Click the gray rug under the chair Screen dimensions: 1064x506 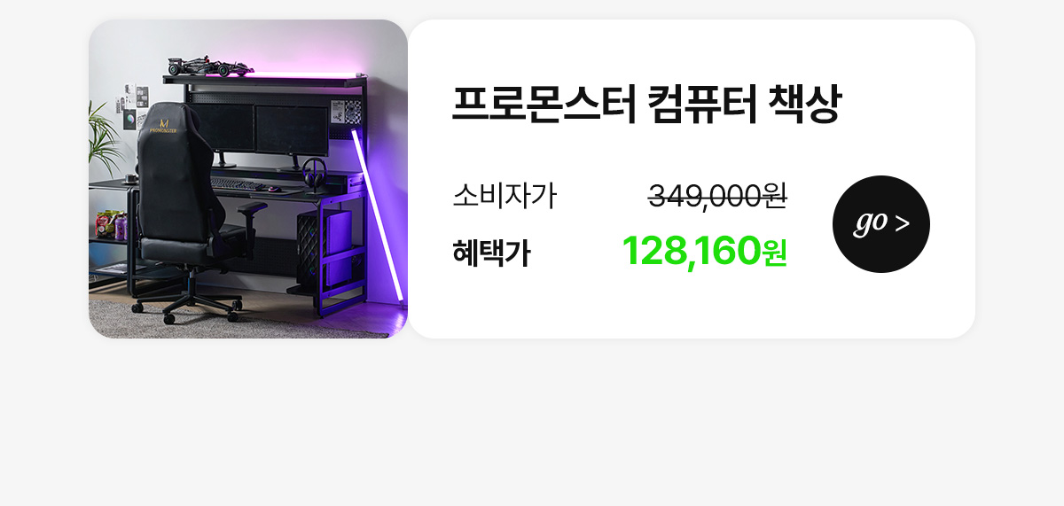point(239,320)
